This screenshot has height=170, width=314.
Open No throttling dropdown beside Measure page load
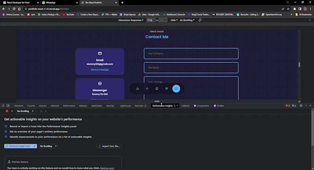coord(48,146)
